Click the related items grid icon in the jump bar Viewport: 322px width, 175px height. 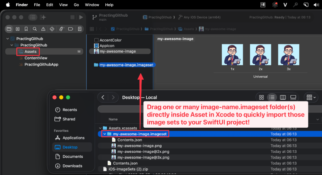92,29
